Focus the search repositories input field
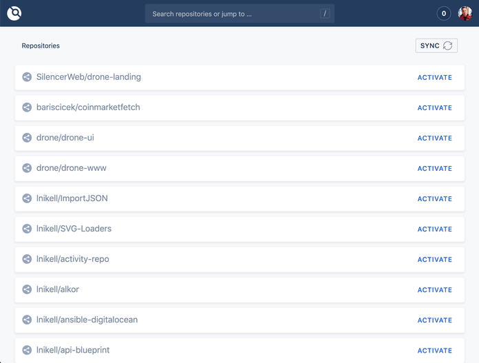Screen dimensions: 479x363 coord(234,14)
